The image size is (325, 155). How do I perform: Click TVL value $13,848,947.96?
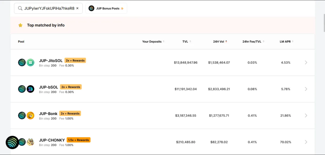coord(186,63)
